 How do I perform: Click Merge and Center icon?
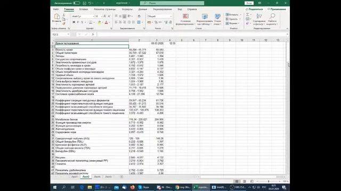coord(139,22)
